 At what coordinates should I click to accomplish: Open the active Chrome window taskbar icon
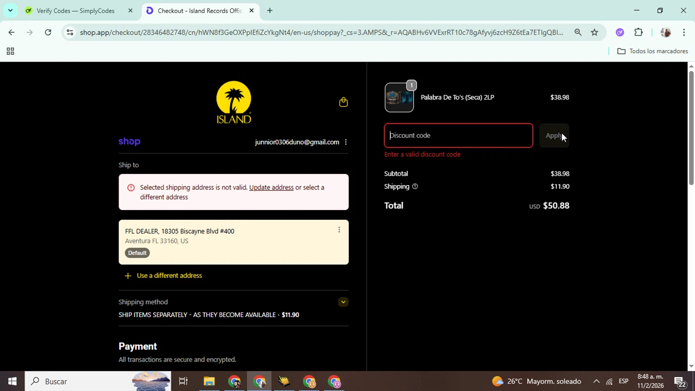(259, 381)
